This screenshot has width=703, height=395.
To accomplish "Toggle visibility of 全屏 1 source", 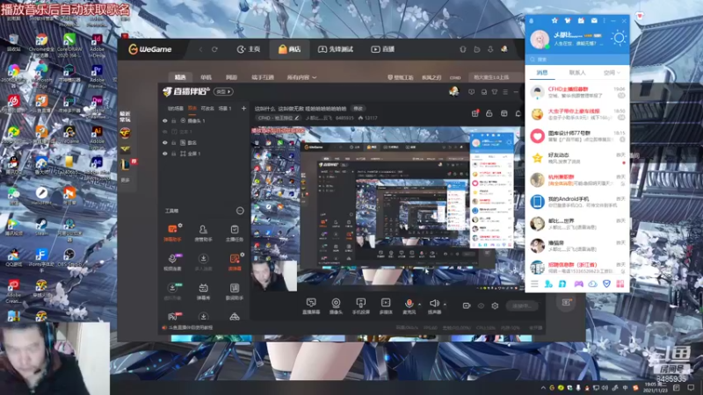I will click(x=165, y=154).
